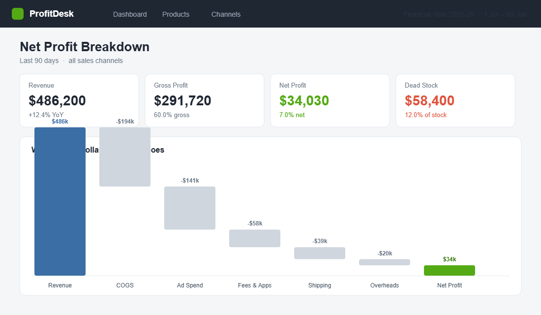Click the 12.0% of stock text
The height and width of the screenshot is (315, 541).
point(425,115)
